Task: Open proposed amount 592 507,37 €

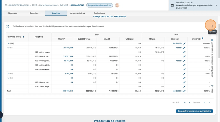Action: 178,44
